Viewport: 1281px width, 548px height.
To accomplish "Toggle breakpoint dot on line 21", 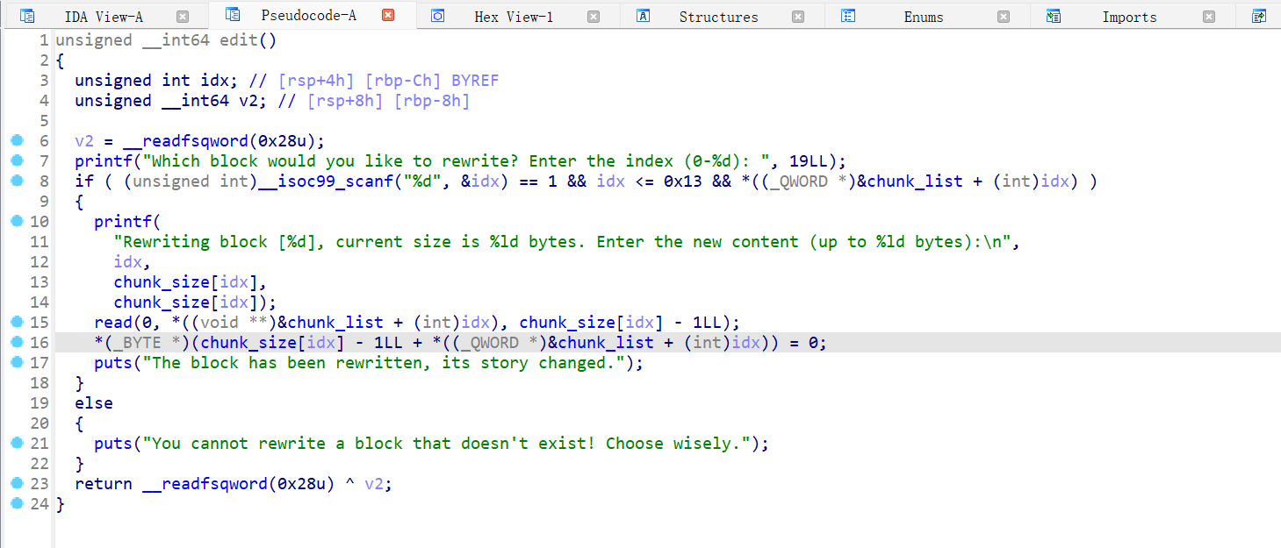I will click(16, 443).
